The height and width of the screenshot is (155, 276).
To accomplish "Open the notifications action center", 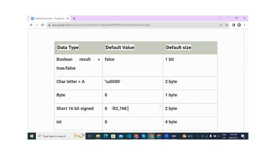I will click(243, 136).
